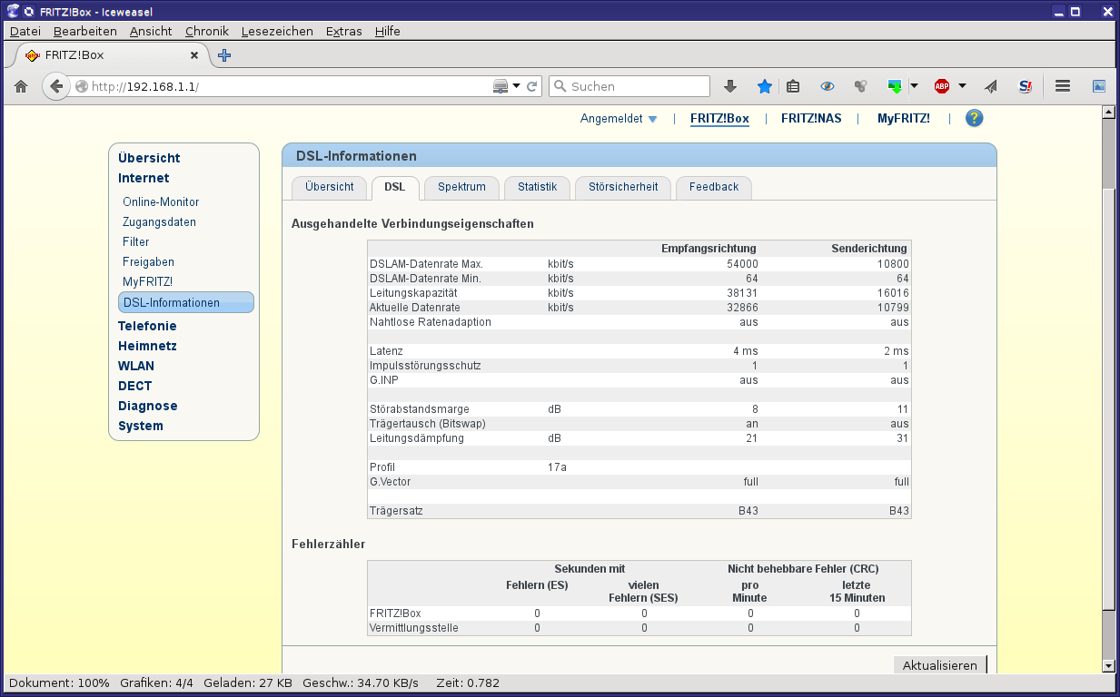Open the Statistik tab
This screenshot has width=1120, height=697.
pyautogui.click(x=537, y=187)
